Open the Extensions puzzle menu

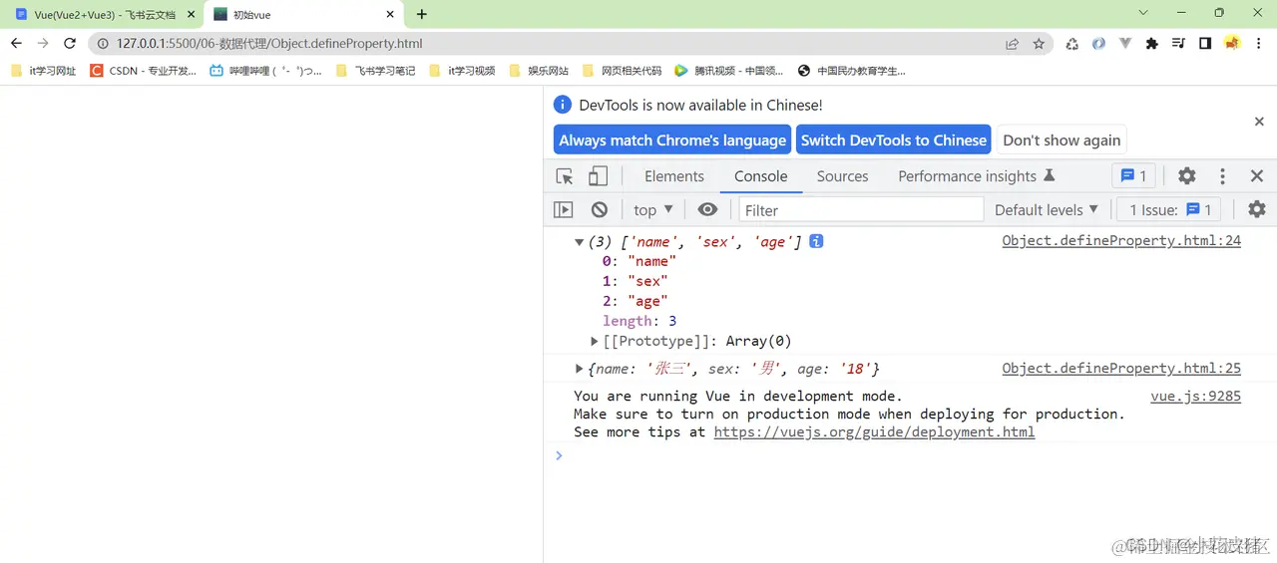pyautogui.click(x=1152, y=44)
